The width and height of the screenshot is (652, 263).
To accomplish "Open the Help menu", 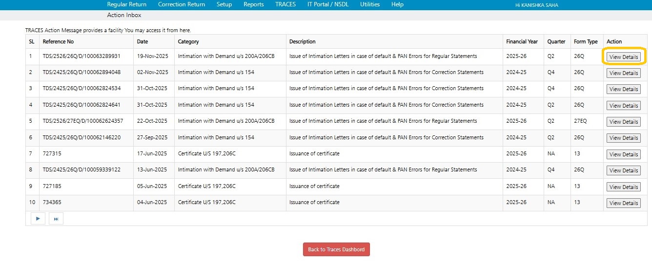I will pos(397,4).
